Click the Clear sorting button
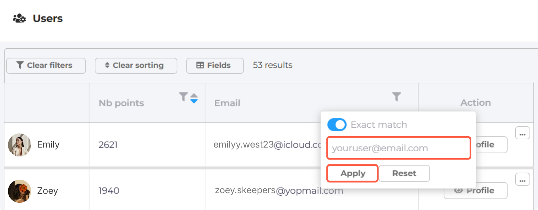Viewport: 538px width, 210px height. [x=136, y=66]
